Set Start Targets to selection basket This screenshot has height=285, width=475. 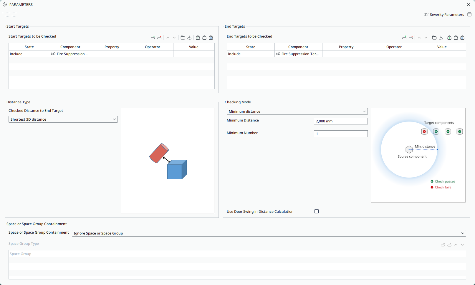click(211, 38)
